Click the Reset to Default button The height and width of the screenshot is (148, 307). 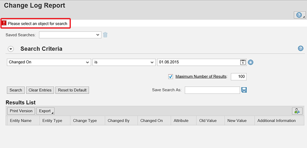[72, 90]
